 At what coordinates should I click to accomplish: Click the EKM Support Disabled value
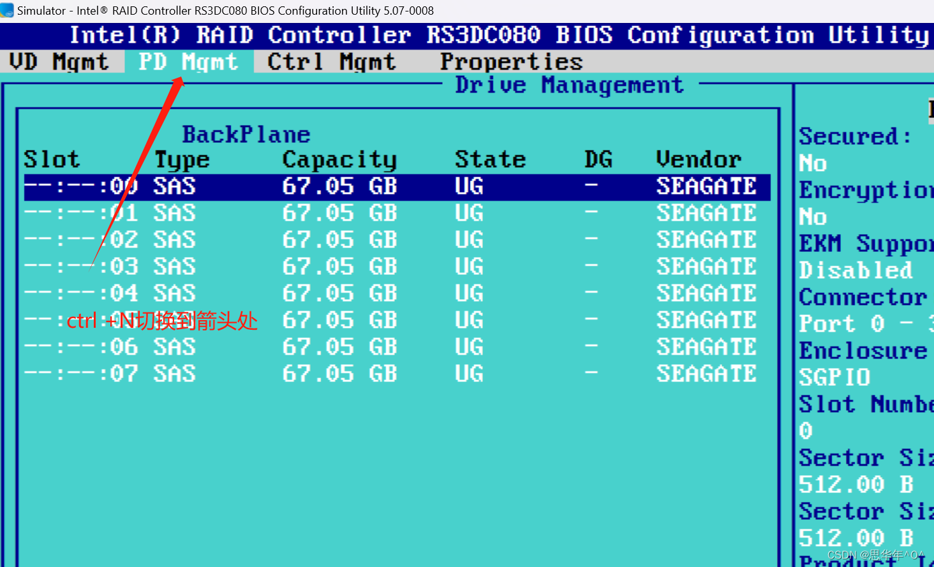(857, 269)
